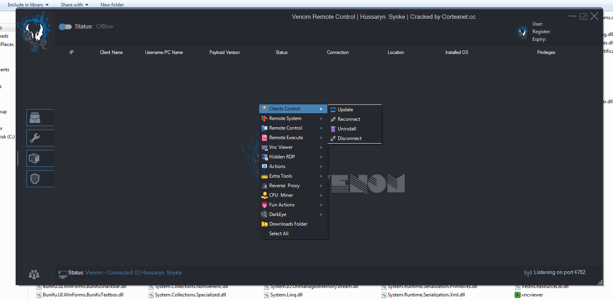Viewport: 613px width, 300px height.
Task: Expand the Remote System submenu
Action: click(292, 118)
